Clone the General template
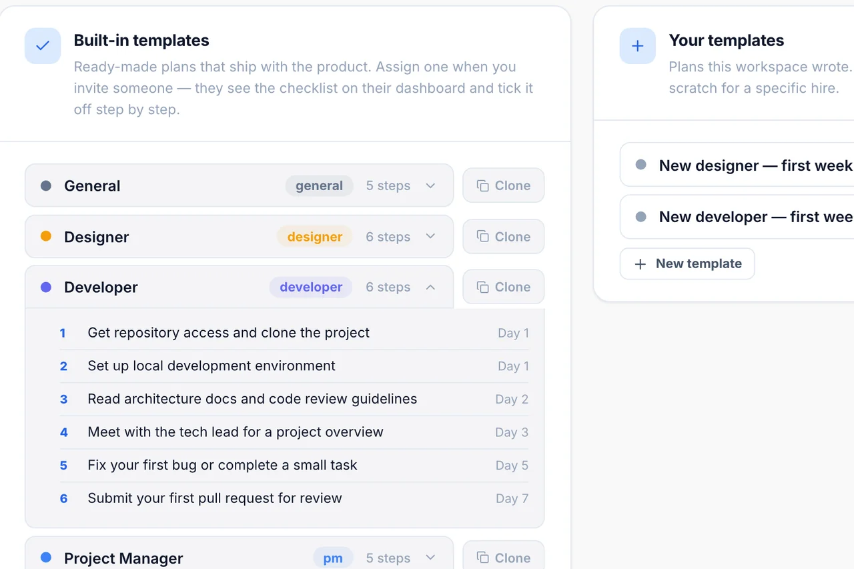Viewport: 854px width, 569px height. point(504,185)
